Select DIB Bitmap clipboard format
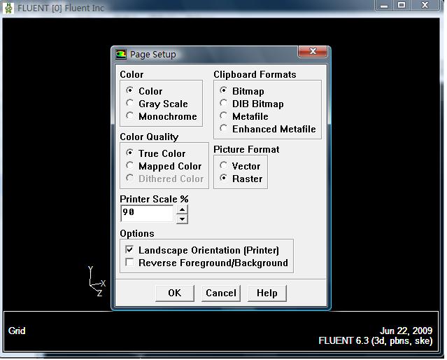Image resolution: width=447 pixels, height=360 pixels. (224, 104)
